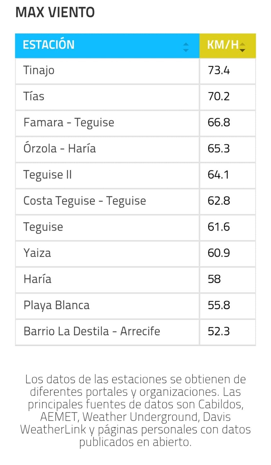Select the Haría station cell showing 58

pos(37,279)
